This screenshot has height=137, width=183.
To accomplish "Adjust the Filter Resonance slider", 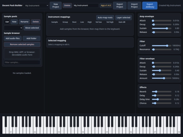I will point(162,49).
